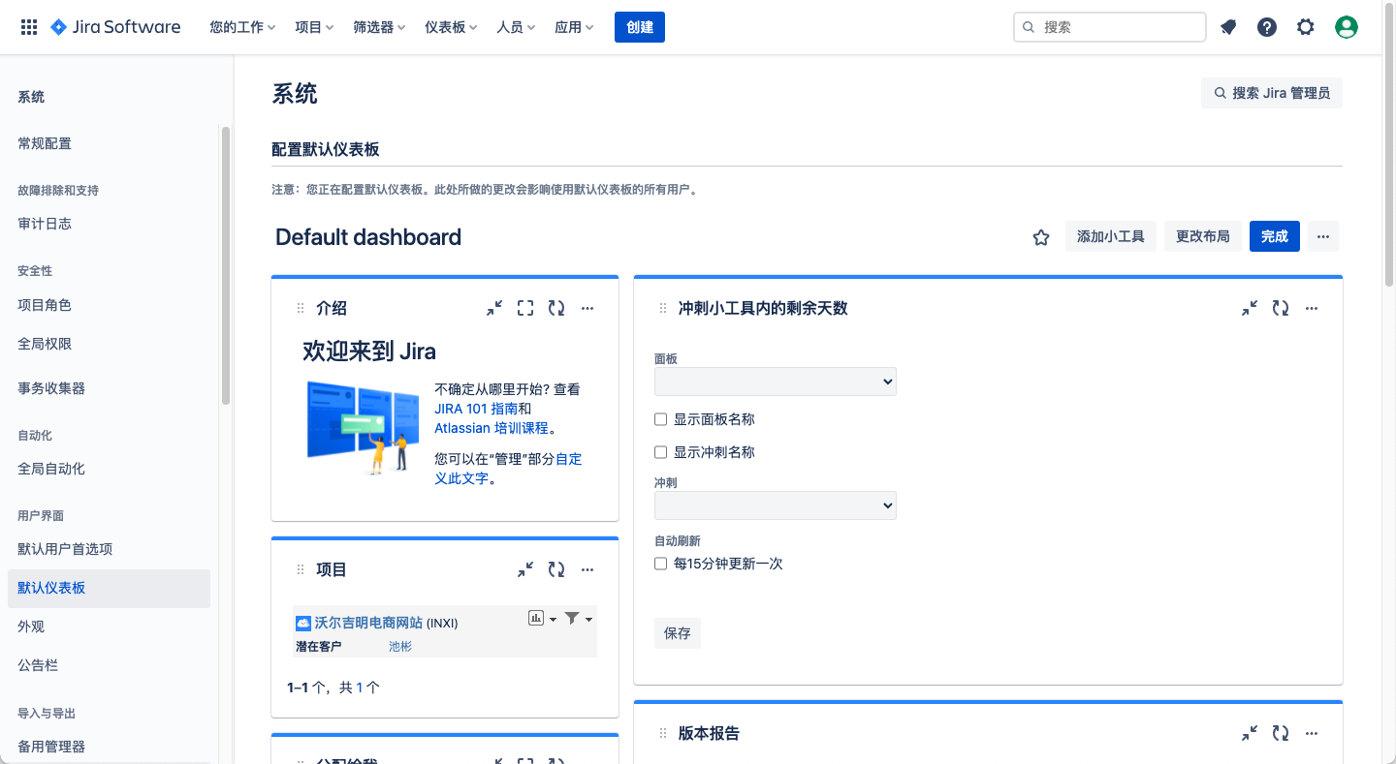This screenshot has height=764, width=1396.
Task: Expand the 应用 menu
Action: (574, 27)
